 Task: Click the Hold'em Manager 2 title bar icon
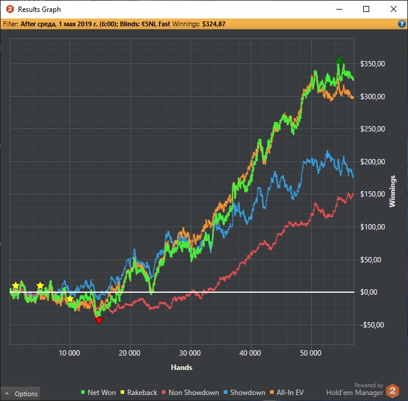tap(10, 9)
